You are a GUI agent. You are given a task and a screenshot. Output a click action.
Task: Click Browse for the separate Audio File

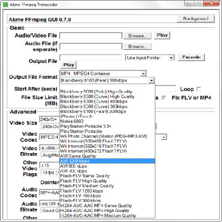137,47
